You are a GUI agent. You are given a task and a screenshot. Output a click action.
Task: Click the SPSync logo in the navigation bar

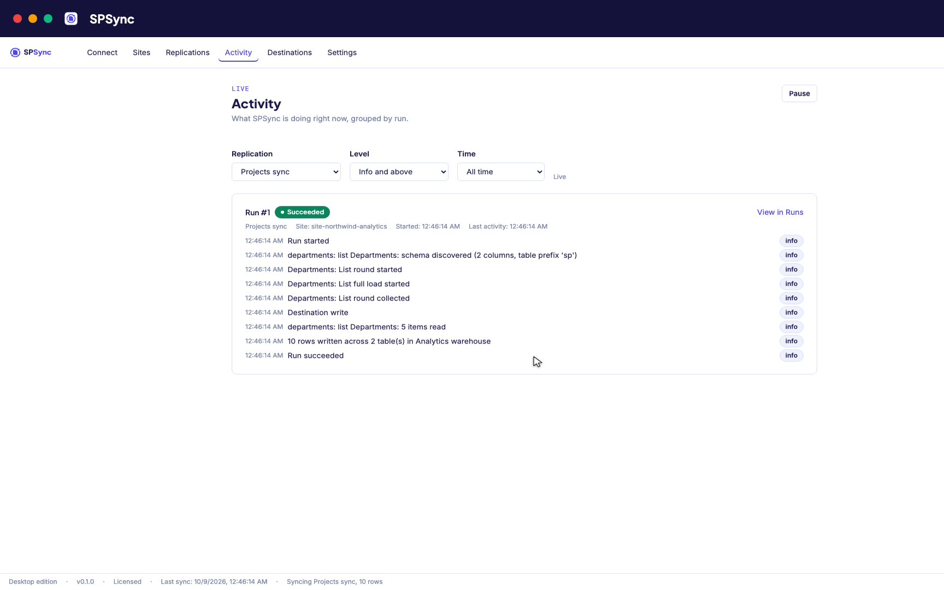coord(31,52)
